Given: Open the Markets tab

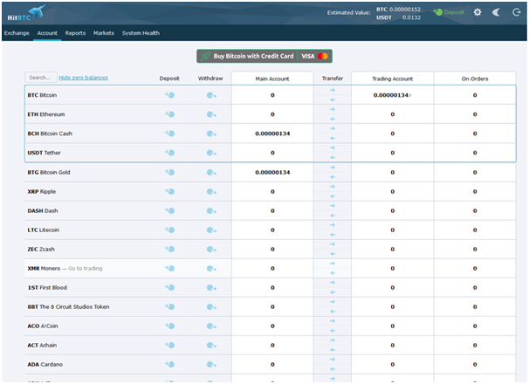Looking at the screenshot, I should click(104, 33).
